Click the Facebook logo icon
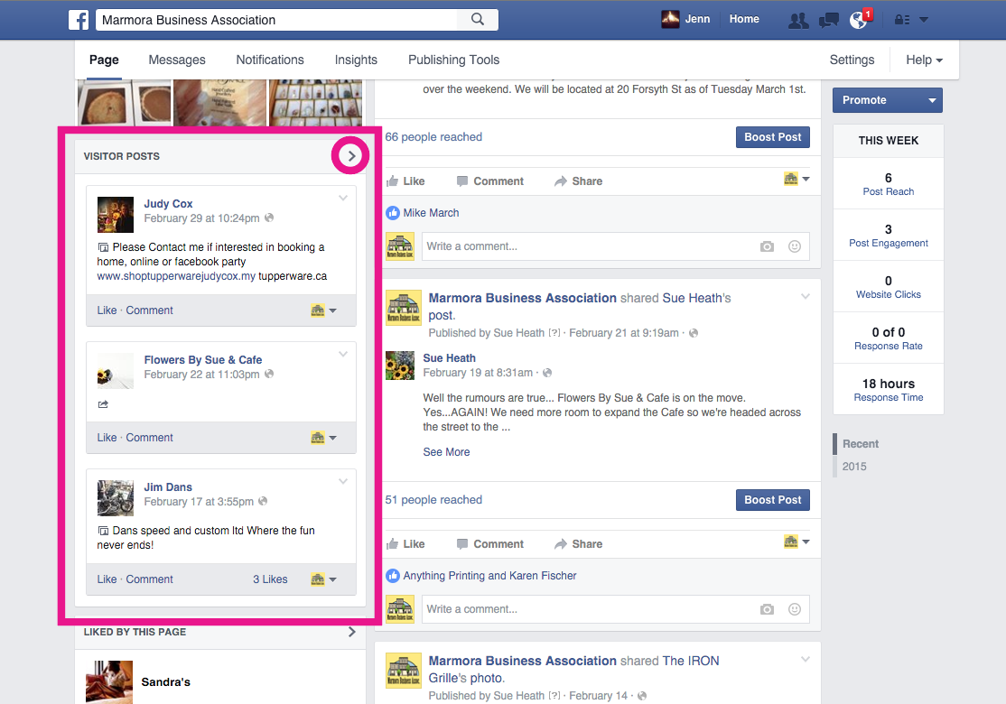Screen dimensions: 1006x704 (x=79, y=20)
